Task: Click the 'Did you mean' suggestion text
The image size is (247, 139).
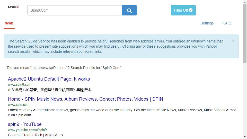Action: (x=64, y=68)
